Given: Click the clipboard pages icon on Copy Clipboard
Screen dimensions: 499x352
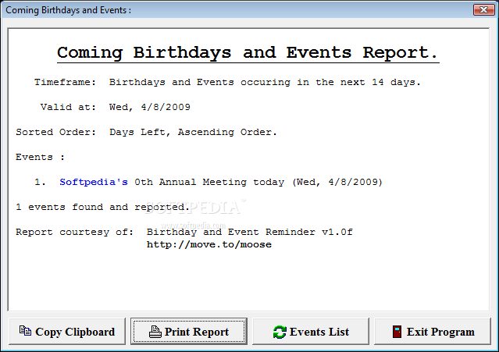Looking at the screenshot, I should (25, 331).
